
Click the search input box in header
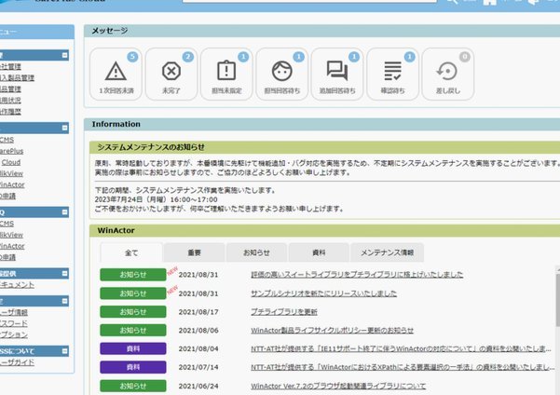[309, 1]
